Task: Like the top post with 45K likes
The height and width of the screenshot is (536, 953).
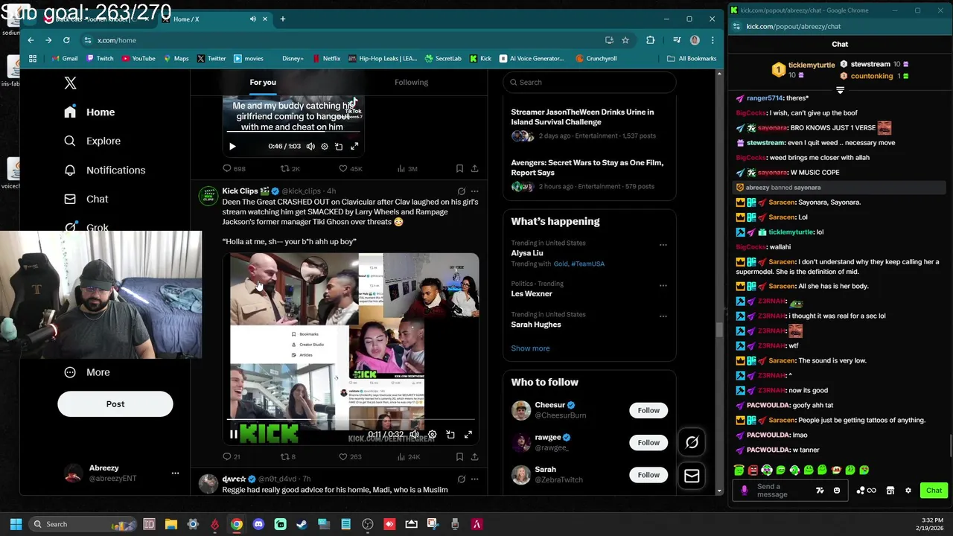Action: (x=350, y=169)
